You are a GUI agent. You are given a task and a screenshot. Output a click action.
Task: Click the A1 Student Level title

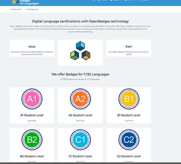click(32, 115)
